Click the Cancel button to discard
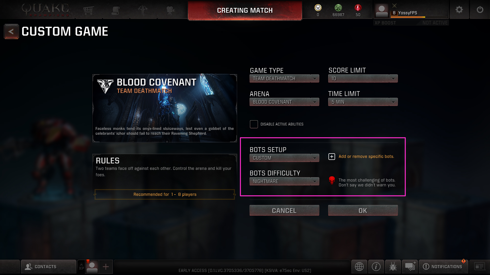Screen dimensions: 490x275 284,210
